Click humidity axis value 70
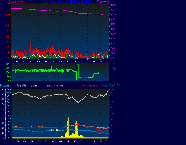 point(3,104)
